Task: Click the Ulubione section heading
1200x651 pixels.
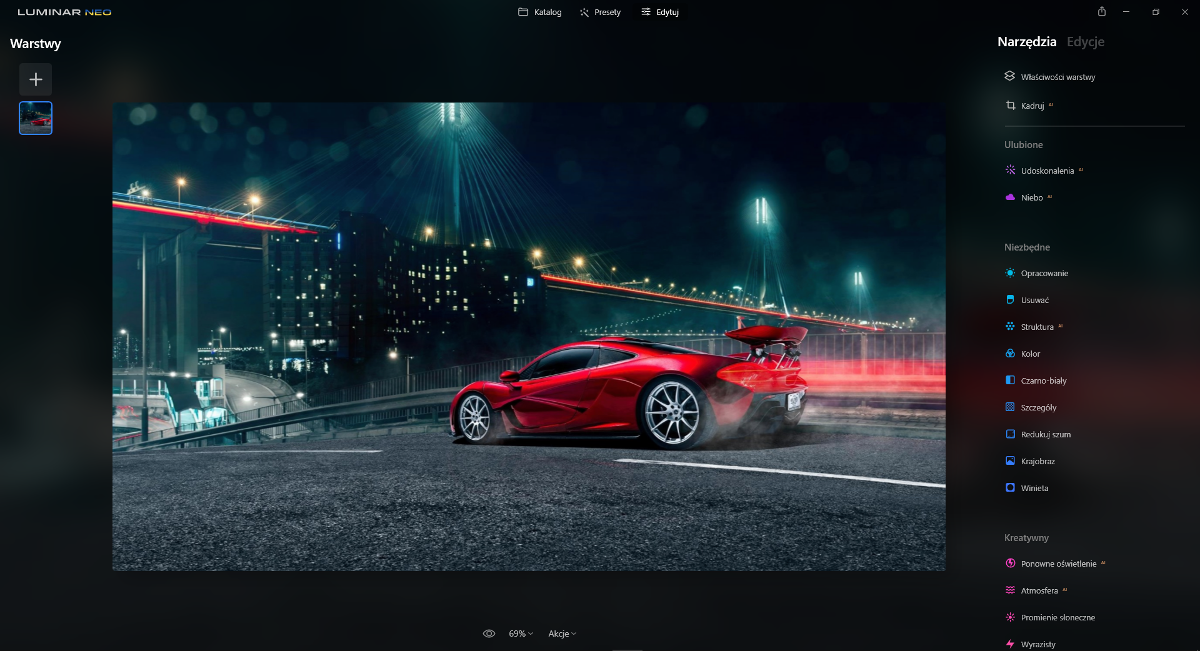Action: coord(1024,144)
